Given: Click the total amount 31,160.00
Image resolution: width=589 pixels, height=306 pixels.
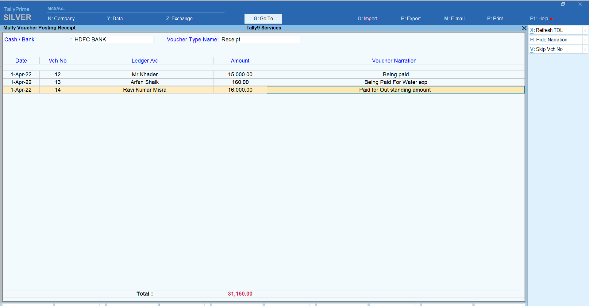Looking at the screenshot, I should [x=240, y=294].
